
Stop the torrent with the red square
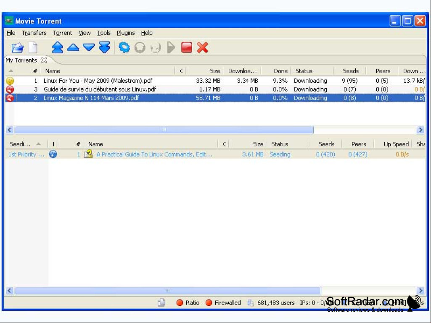point(187,47)
